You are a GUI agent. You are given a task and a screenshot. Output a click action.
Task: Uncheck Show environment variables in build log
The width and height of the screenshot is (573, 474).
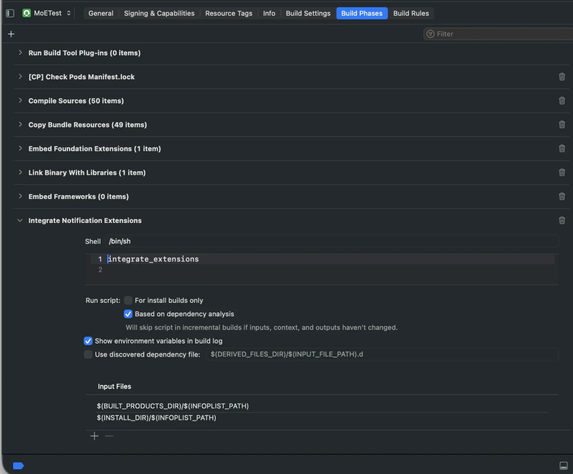click(88, 341)
